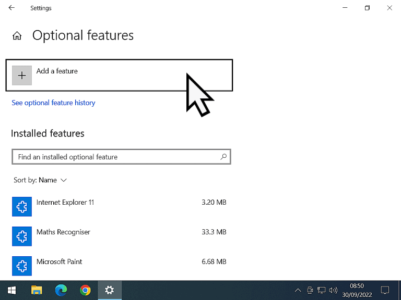
Task: Open the Settings home page icon
Action: (x=17, y=36)
